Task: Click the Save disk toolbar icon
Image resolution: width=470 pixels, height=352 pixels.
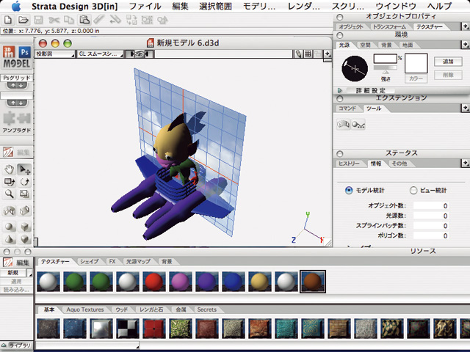Action: (x=38, y=20)
